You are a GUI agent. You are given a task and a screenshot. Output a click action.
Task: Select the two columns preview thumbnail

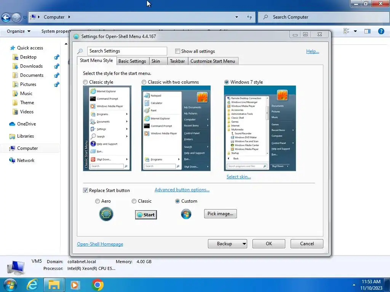click(x=176, y=129)
